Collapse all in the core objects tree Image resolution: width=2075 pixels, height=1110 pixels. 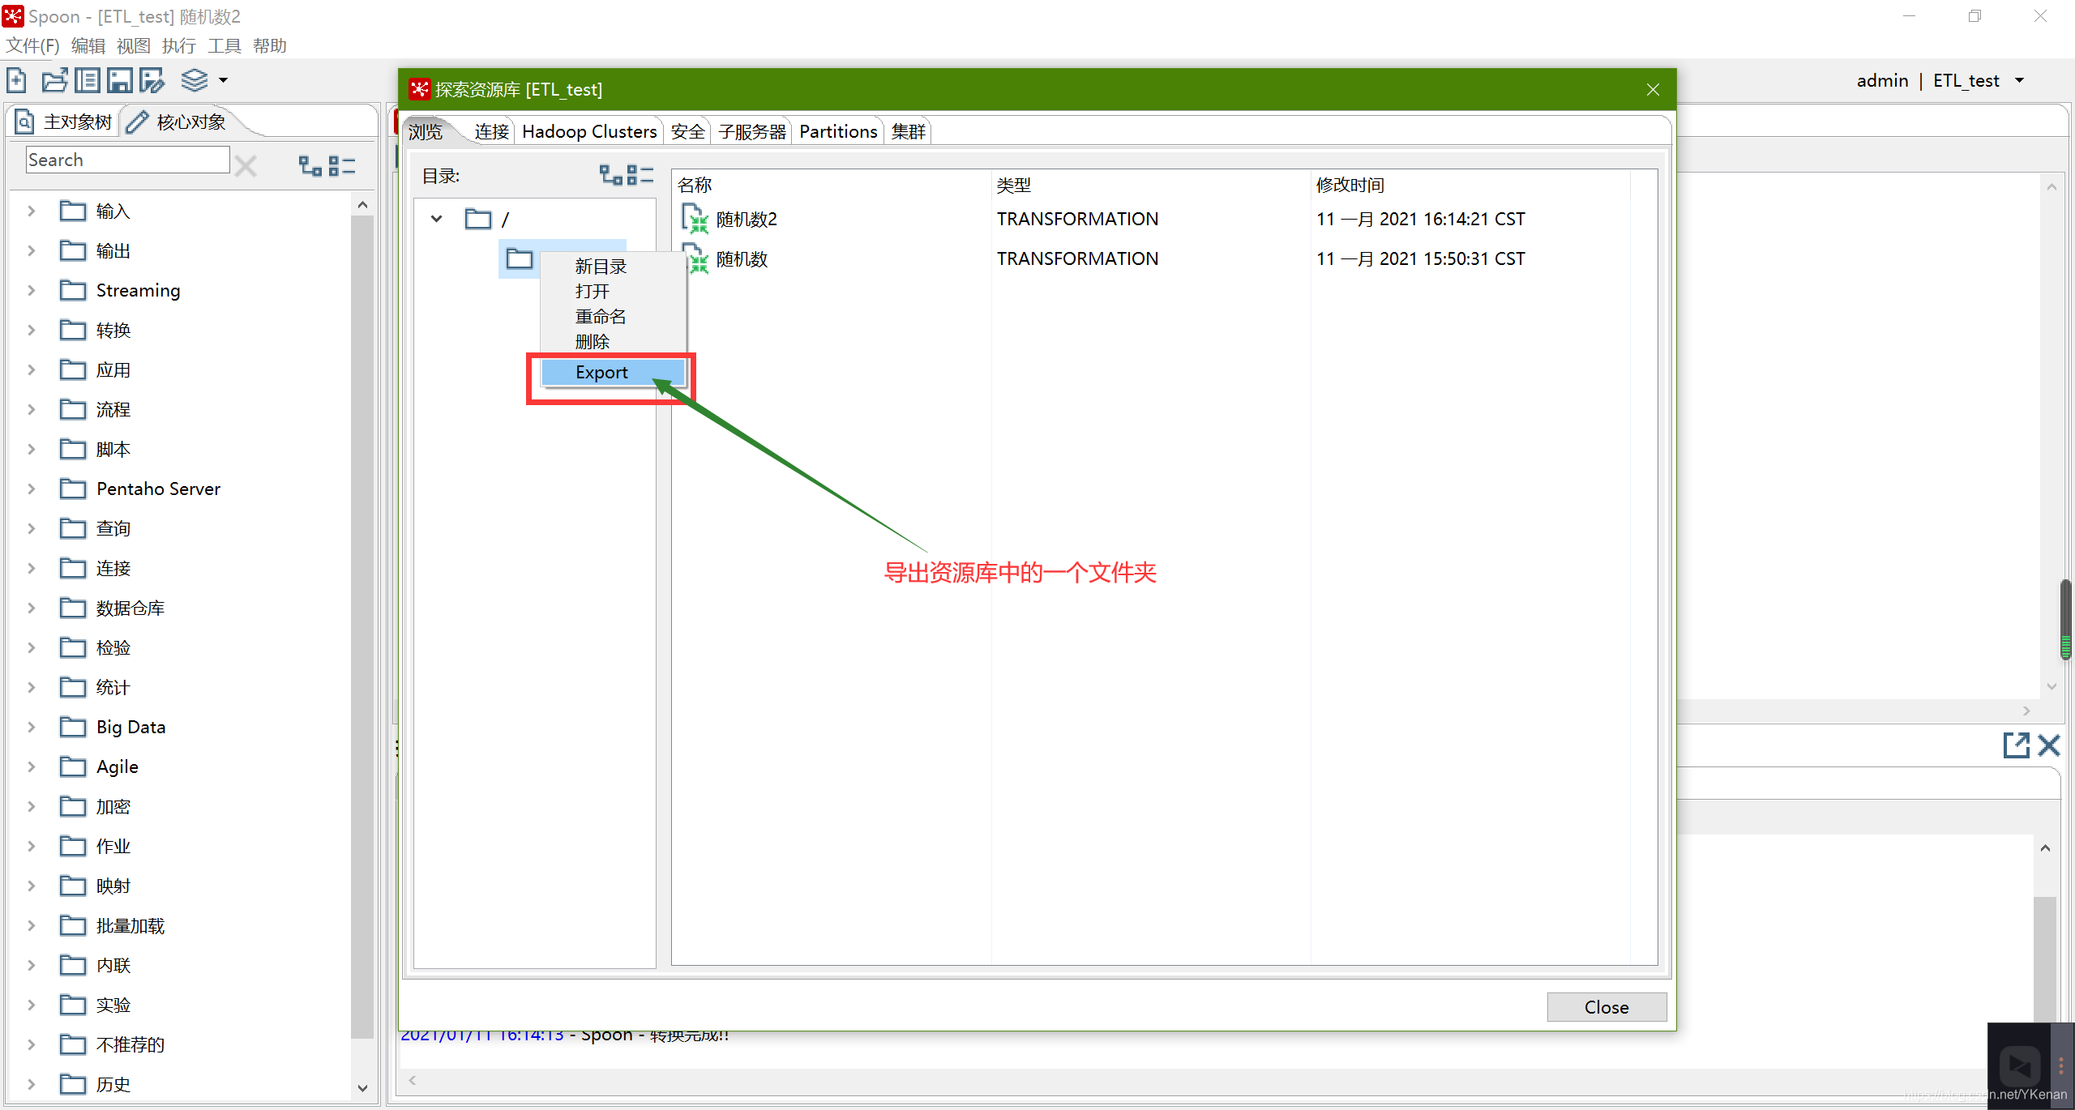point(342,166)
